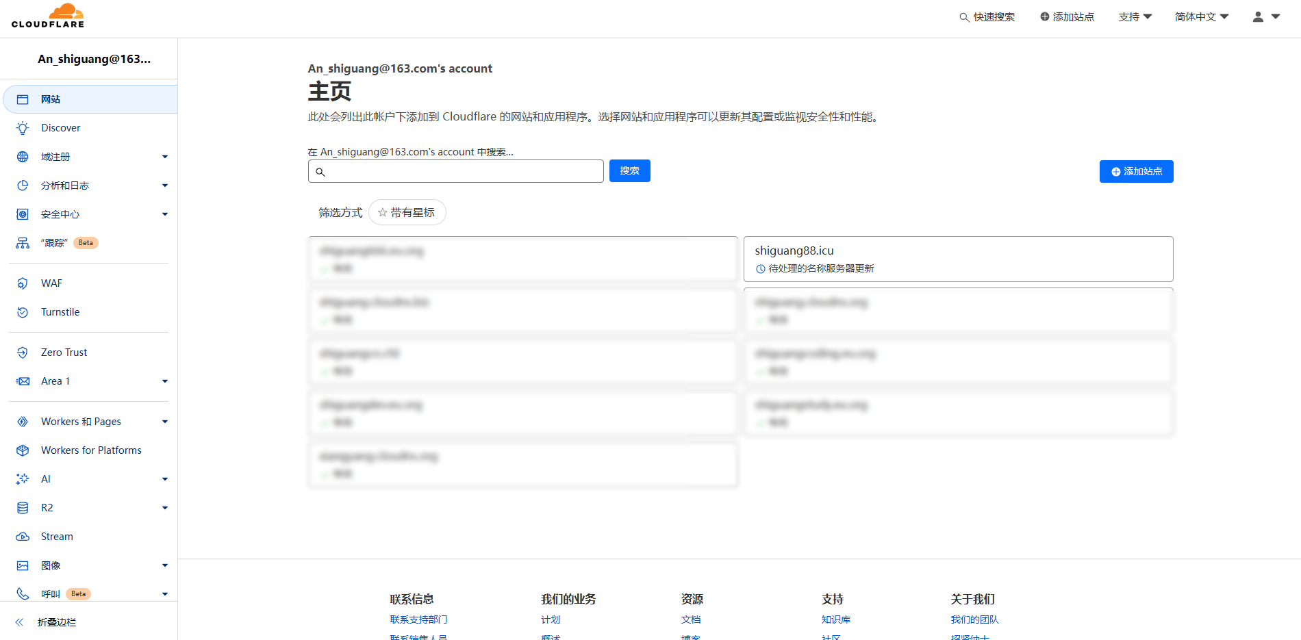Click the 呼叫 phone icon
The height and width of the screenshot is (640, 1301).
pyautogui.click(x=23, y=594)
